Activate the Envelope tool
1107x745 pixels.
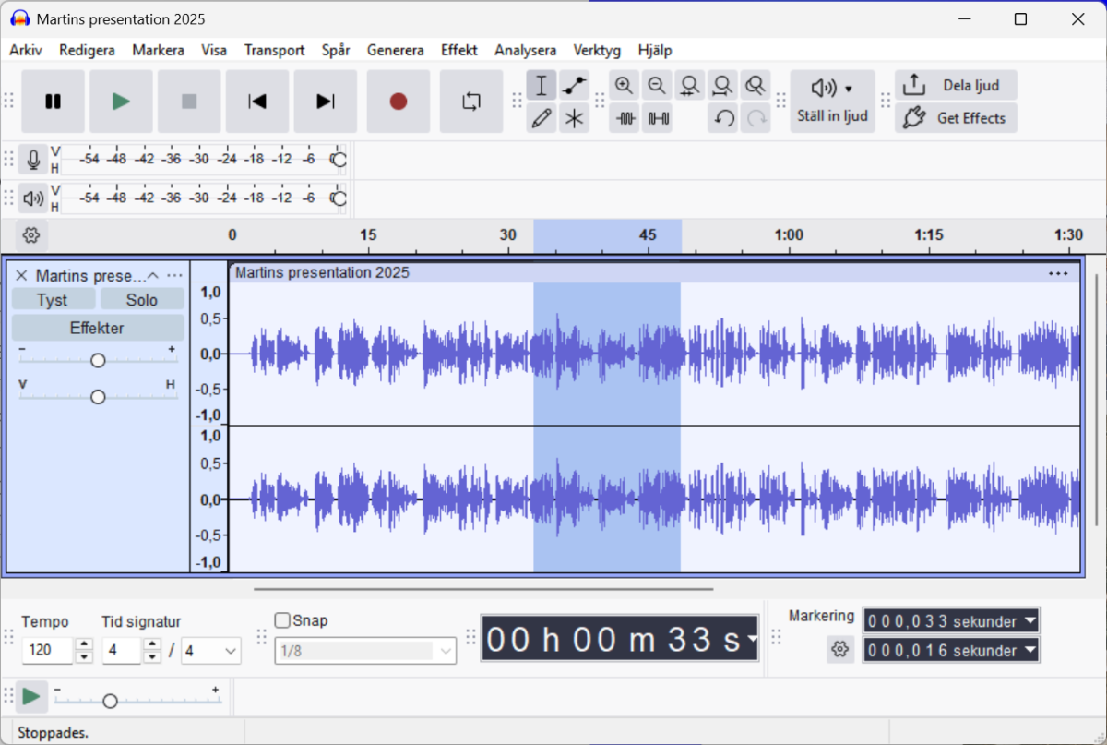point(575,85)
